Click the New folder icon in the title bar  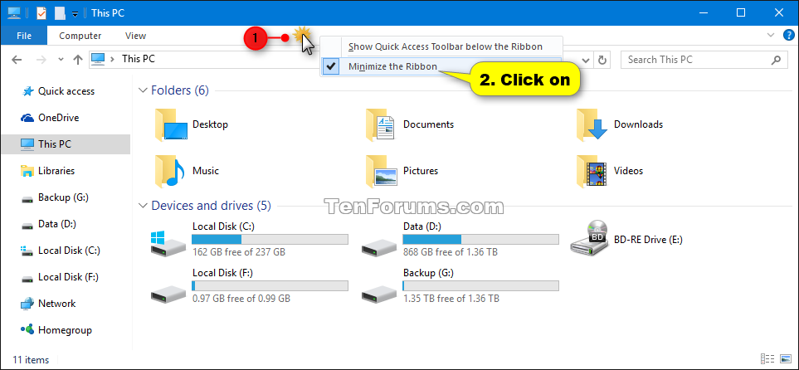coord(60,13)
